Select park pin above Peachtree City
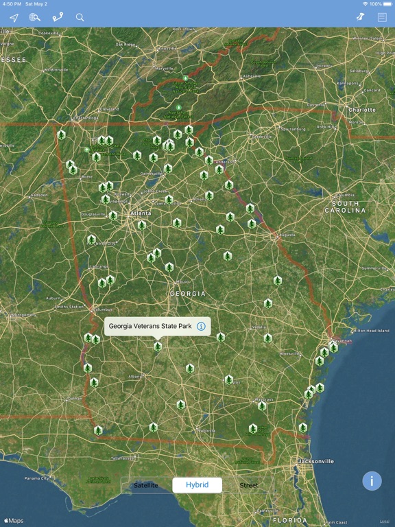The width and height of the screenshot is (395, 527). (91, 239)
